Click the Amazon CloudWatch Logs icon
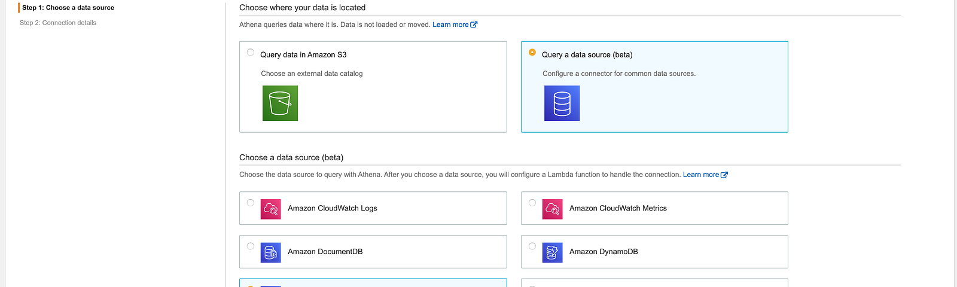 271,209
